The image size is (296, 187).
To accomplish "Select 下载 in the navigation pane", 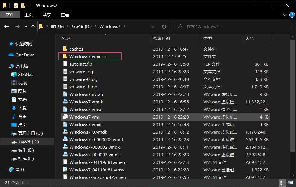I will coord(22,108).
